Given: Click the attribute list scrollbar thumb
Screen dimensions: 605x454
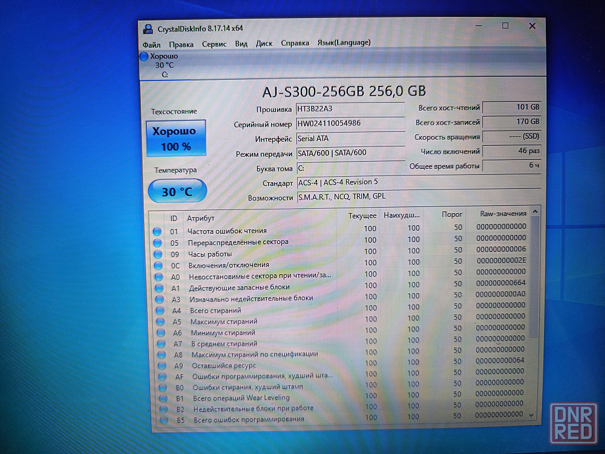Looking at the screenshot, I should point(534,277).
